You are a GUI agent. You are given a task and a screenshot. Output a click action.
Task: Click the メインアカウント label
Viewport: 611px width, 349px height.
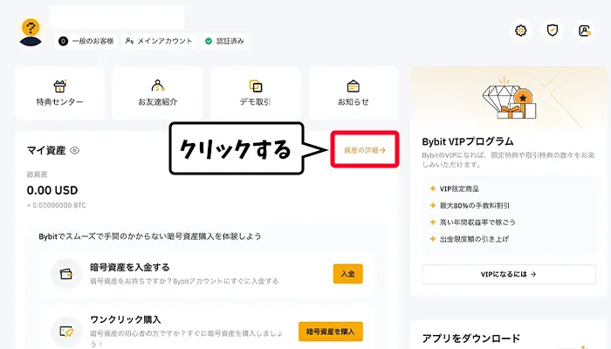159,41
